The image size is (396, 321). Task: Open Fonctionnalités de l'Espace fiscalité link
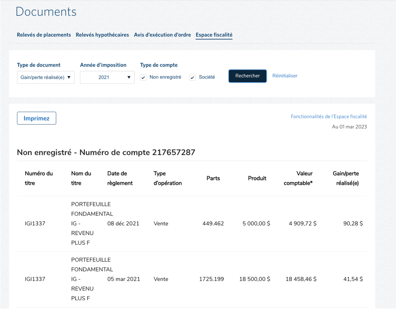(329, 117)
